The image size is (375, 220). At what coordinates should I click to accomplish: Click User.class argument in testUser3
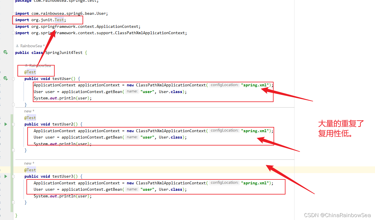tap(171, 189)
